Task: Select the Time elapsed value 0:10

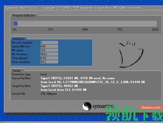Action: coord(49,58)
